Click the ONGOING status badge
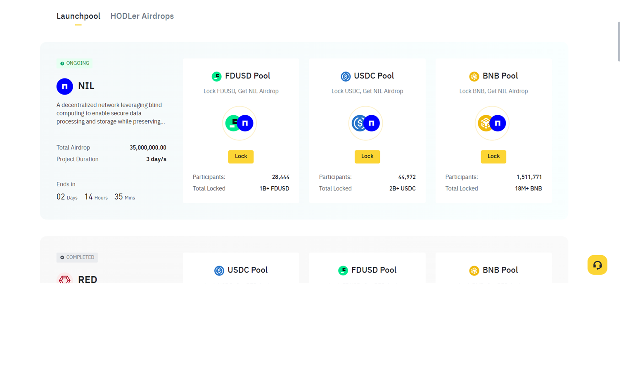This screenshot has height=368, width=633. [75, 64]
